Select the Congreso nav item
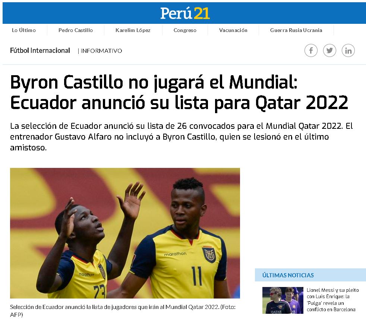 [185, 30]
